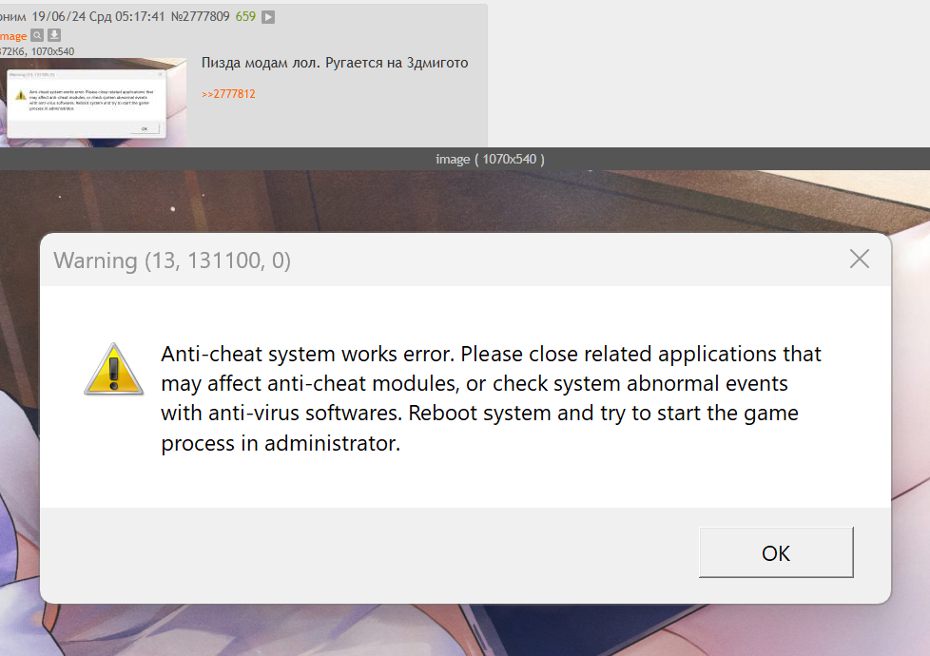Viewport: 930px width, 656px height.
Task: Click the image download arrow icon
Action: coord(54,35)
